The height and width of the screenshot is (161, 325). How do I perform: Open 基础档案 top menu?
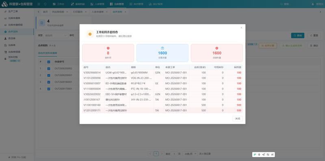78,4
